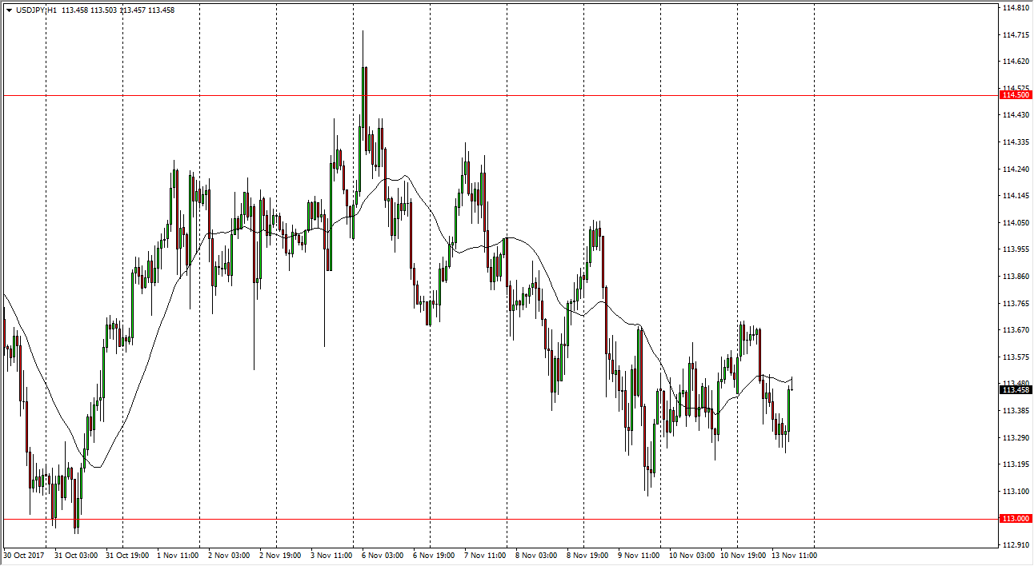Select the red 113.000 price level label

coord(1015,519)
